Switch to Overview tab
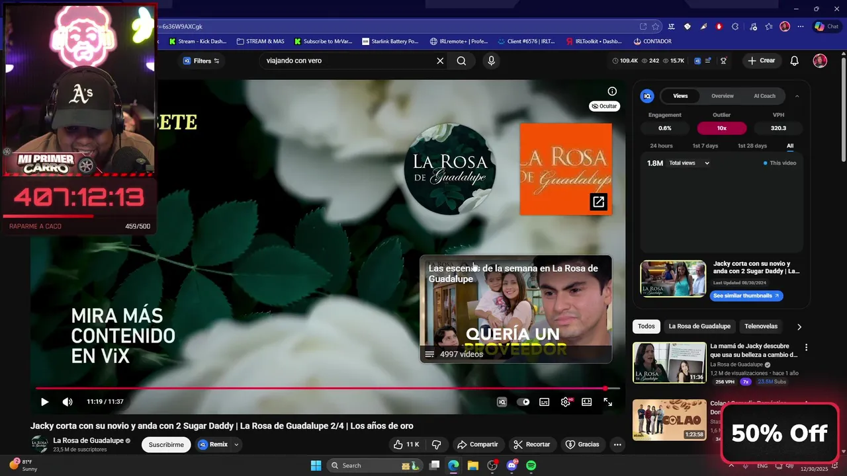 723,96
